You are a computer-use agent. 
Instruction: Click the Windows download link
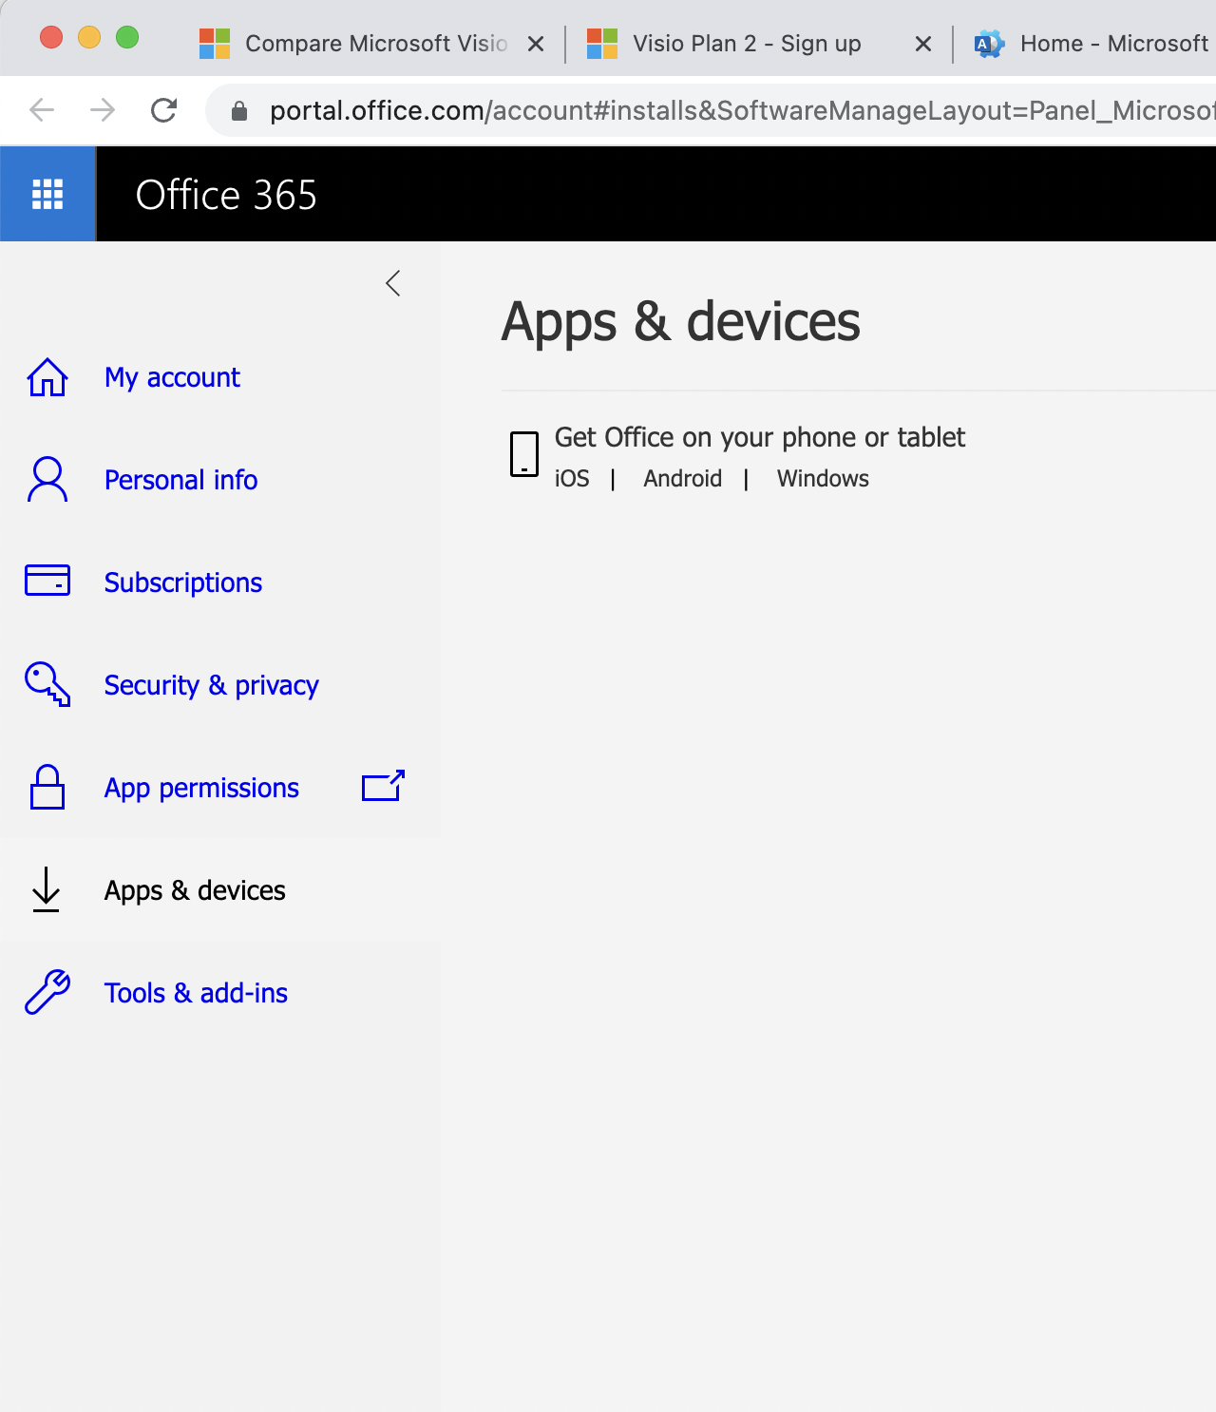[x=823, y=479]
